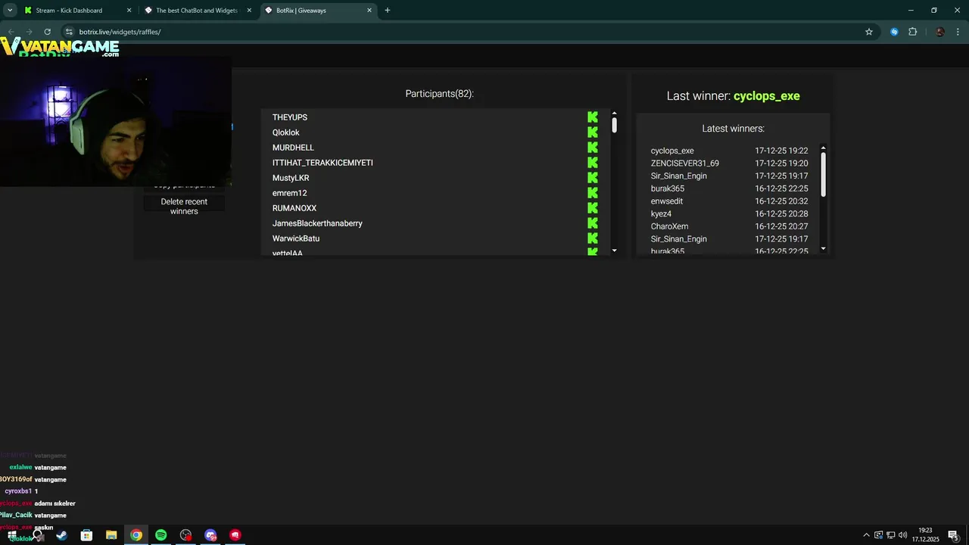This screenshot has height=545, width=969.
Task: Click ZENCISEVER31_69 in latest winners
Action: [685, 163]
